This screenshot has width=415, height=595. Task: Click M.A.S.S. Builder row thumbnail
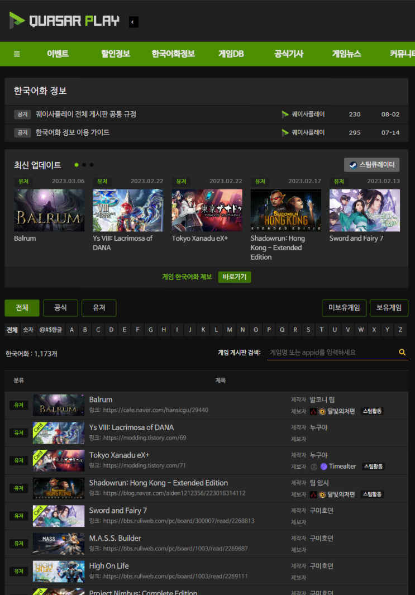[59, 544]
